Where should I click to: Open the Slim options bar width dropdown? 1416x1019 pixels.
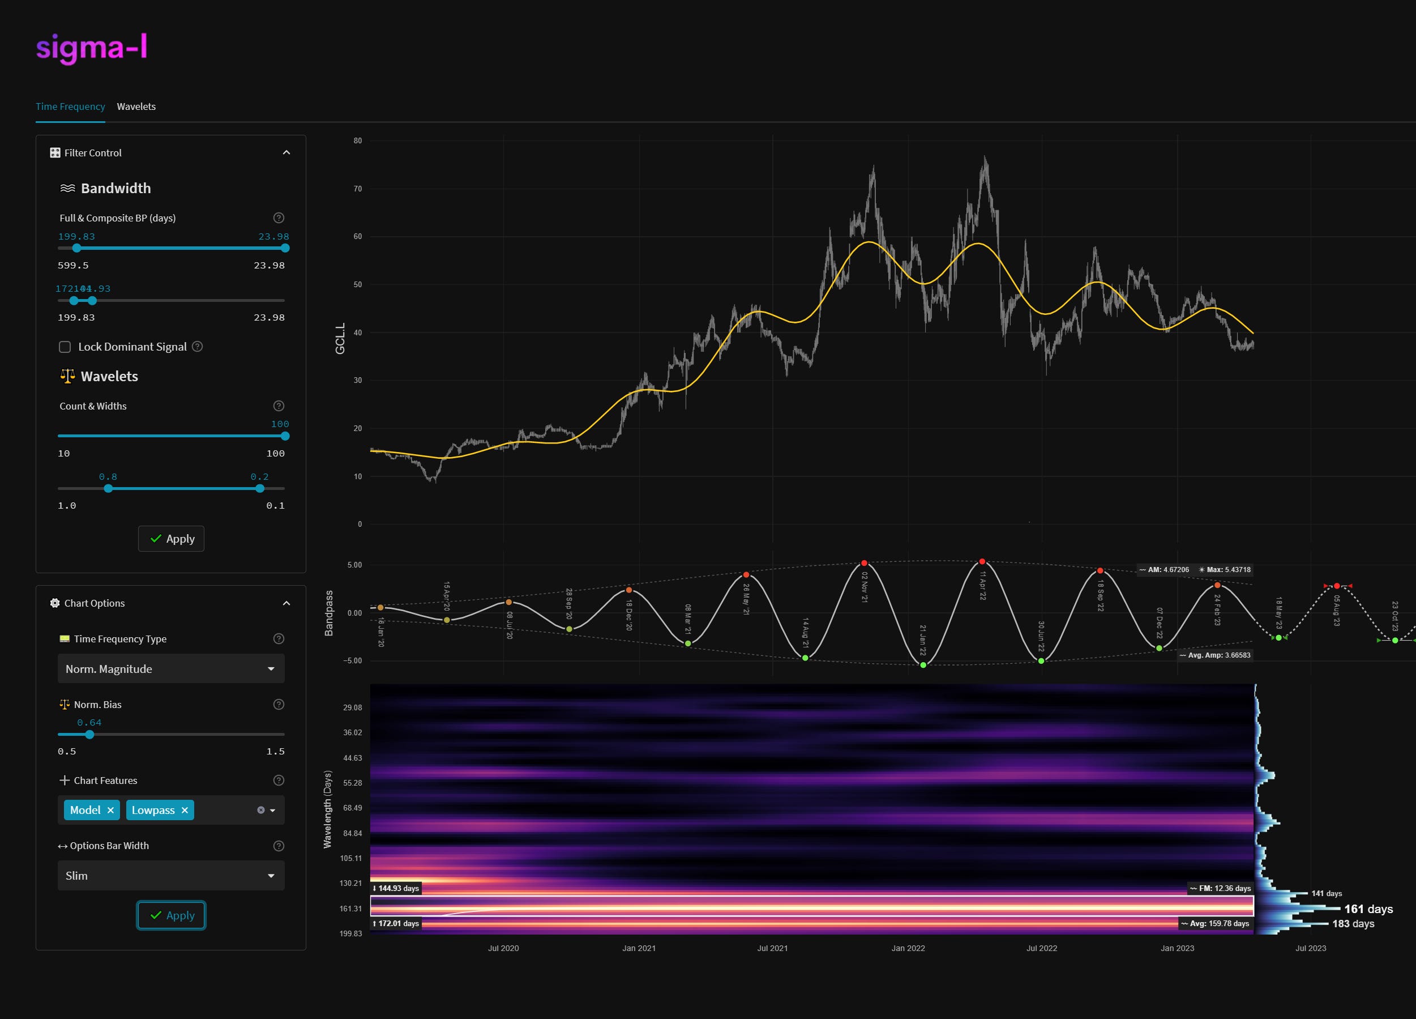click(x=170, y=875)
